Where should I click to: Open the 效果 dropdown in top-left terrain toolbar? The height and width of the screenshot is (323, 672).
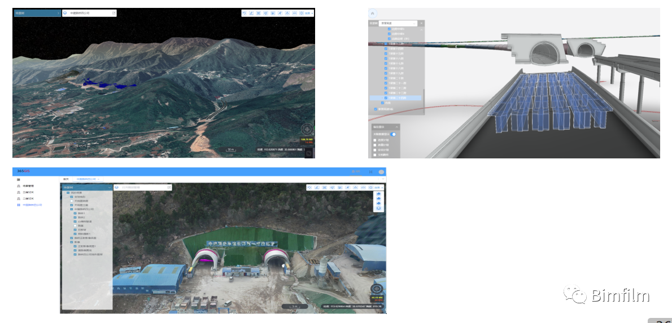[x=309, y=14]
